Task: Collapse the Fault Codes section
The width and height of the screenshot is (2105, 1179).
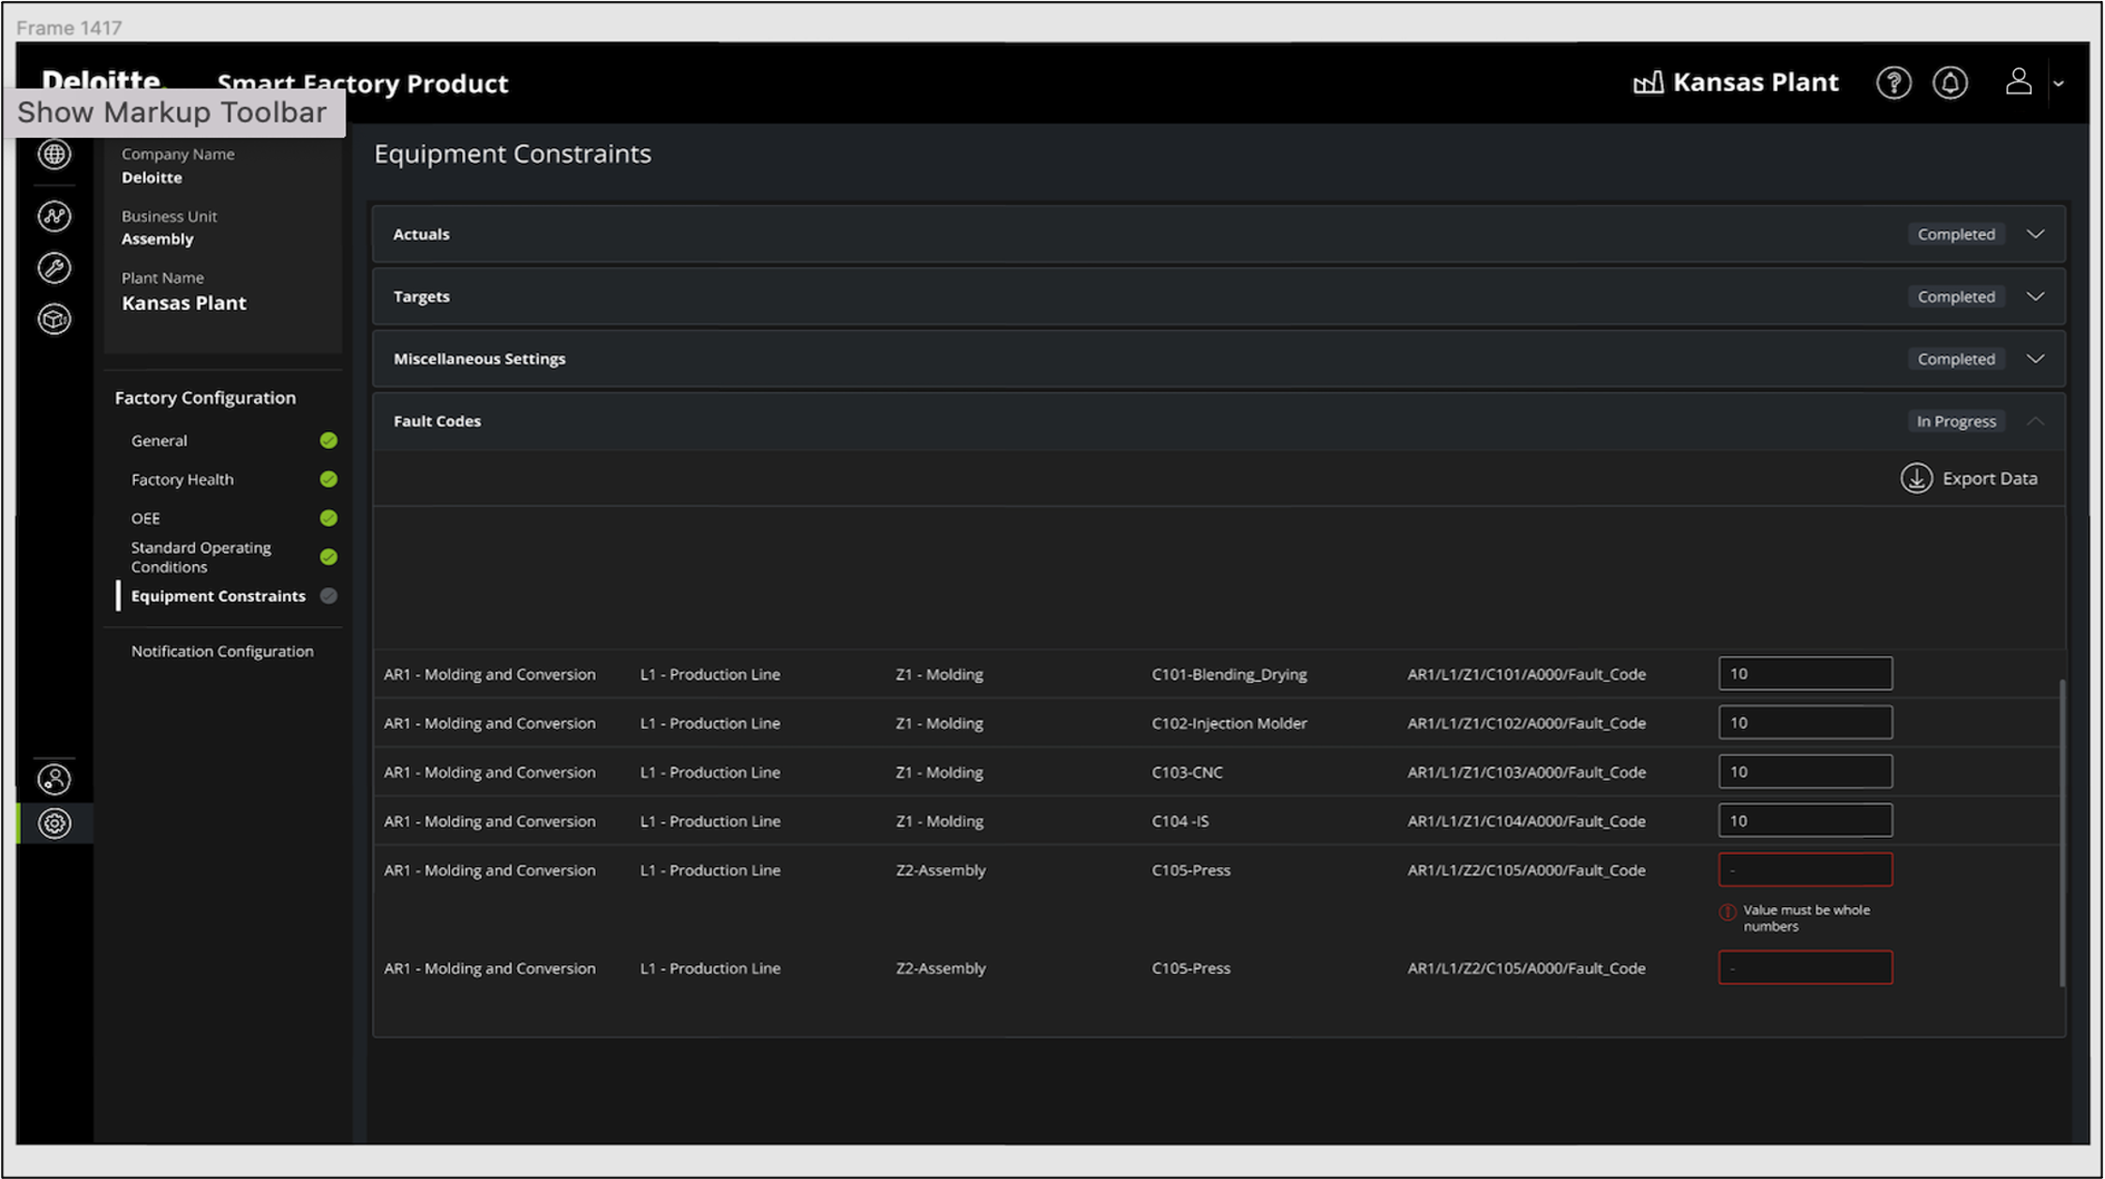Action: (2035, 421)
